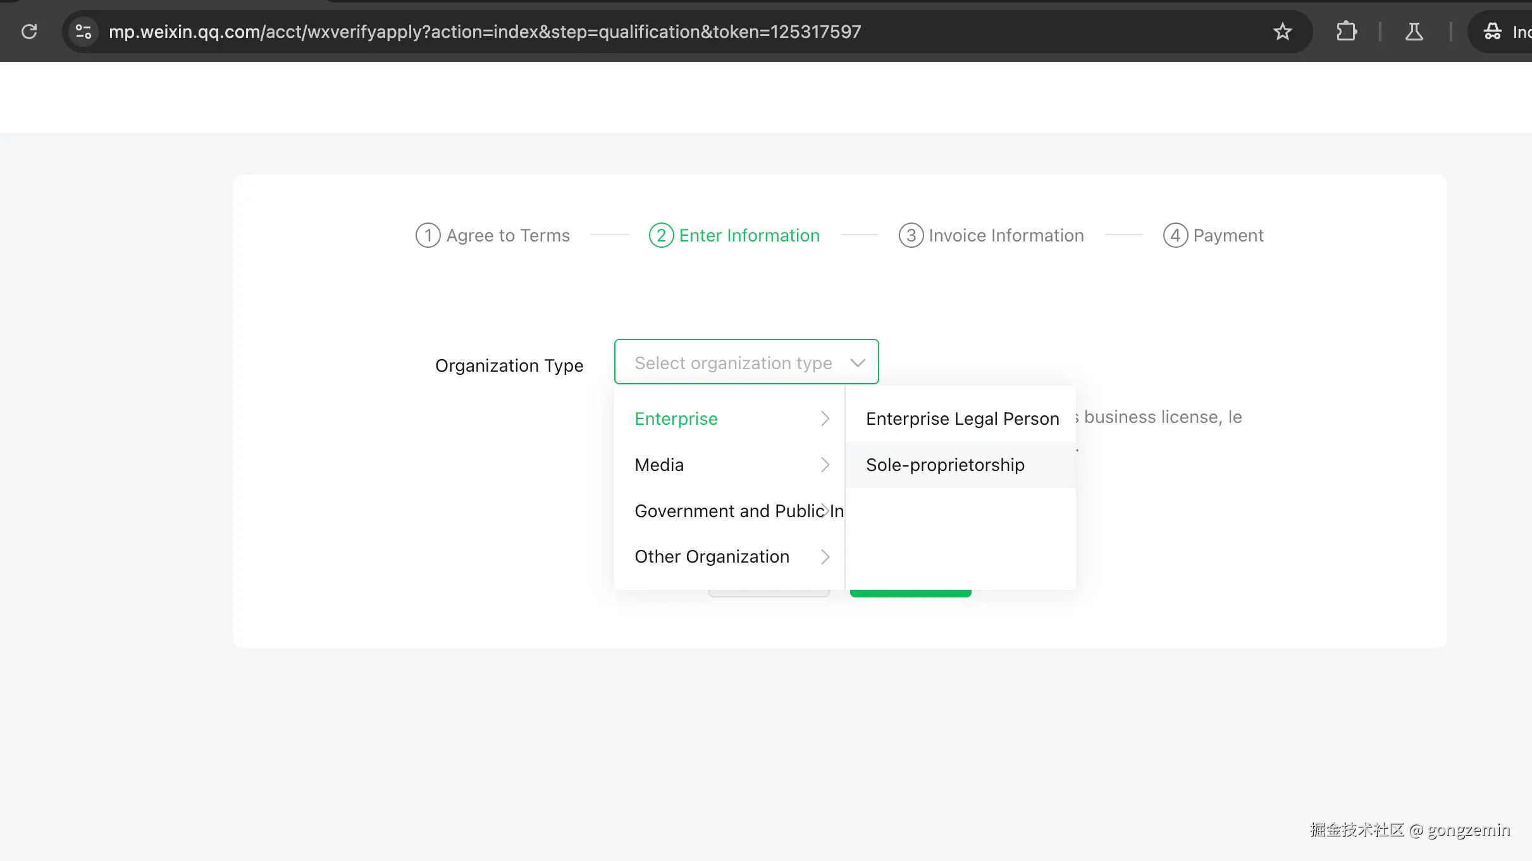The height and width of the screenshot is (861, 1532).
Task: Bookmark this page with star icon
Action: point(1282,32)
